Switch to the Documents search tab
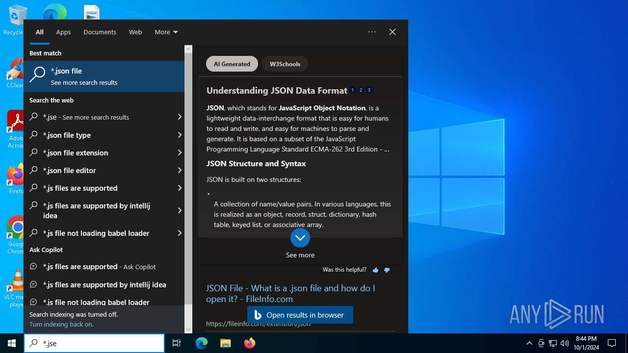 (100, 32)
